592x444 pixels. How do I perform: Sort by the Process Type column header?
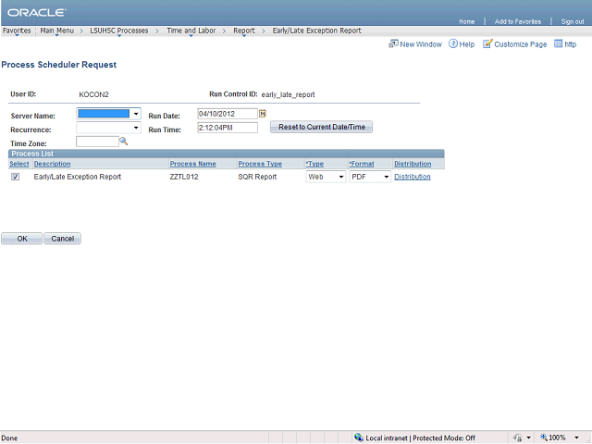tap(260, 164)
